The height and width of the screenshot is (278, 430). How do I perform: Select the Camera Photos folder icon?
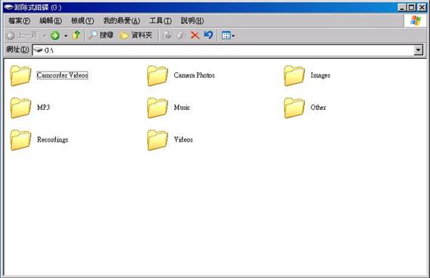(x=158, y=76)
